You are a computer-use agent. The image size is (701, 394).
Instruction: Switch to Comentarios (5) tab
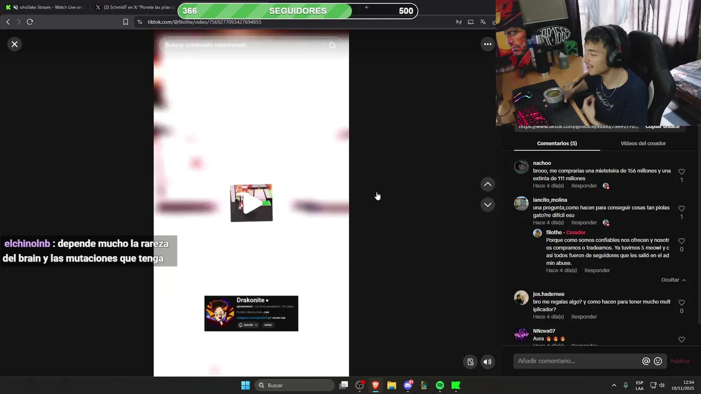coord(557,143)
